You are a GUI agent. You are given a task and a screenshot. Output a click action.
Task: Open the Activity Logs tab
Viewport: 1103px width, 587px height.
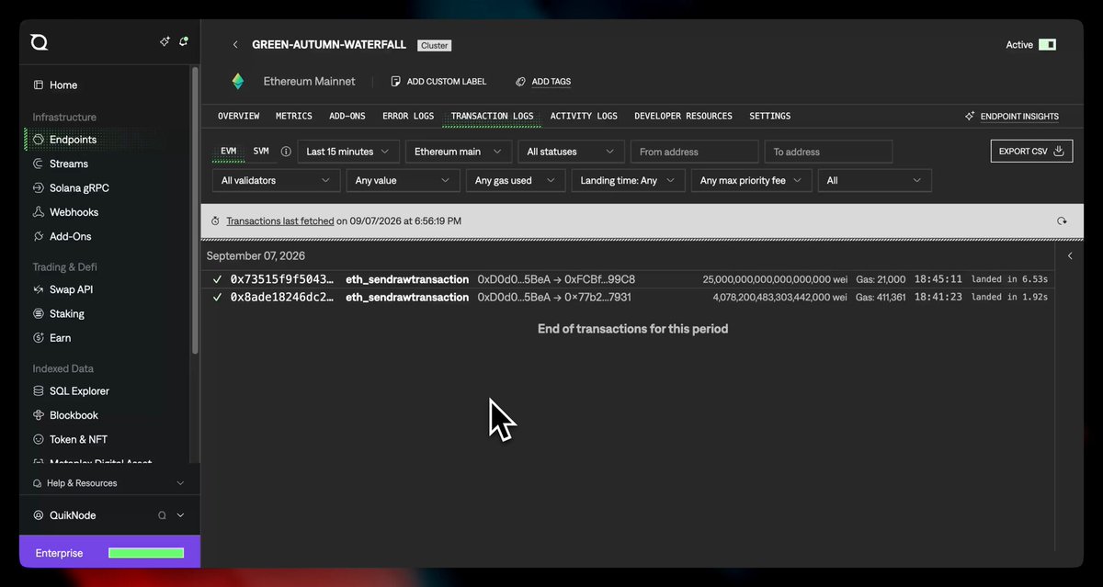[x=584, y=117]
